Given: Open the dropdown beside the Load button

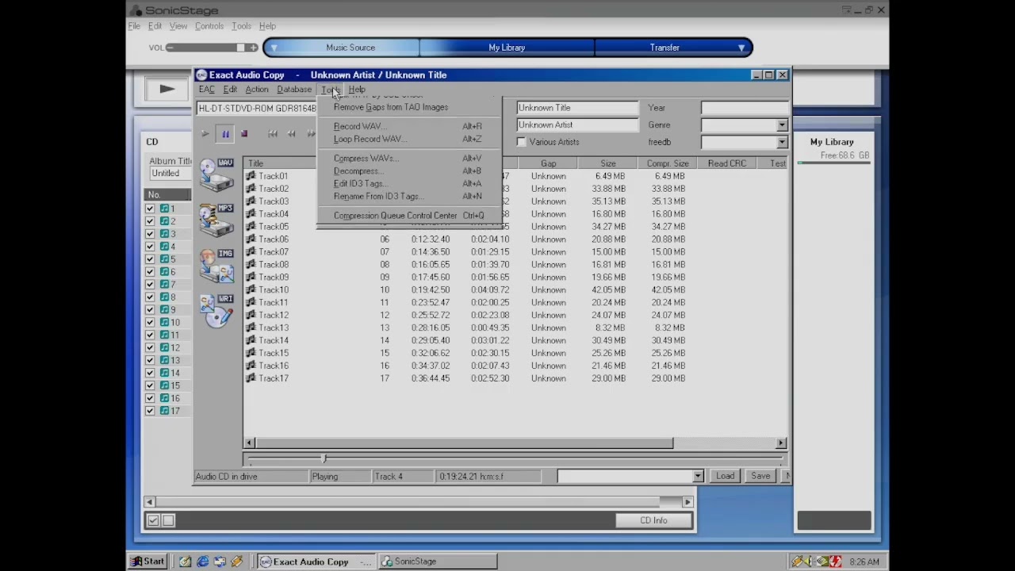Looking at the screenshot, I should [698, 477].
